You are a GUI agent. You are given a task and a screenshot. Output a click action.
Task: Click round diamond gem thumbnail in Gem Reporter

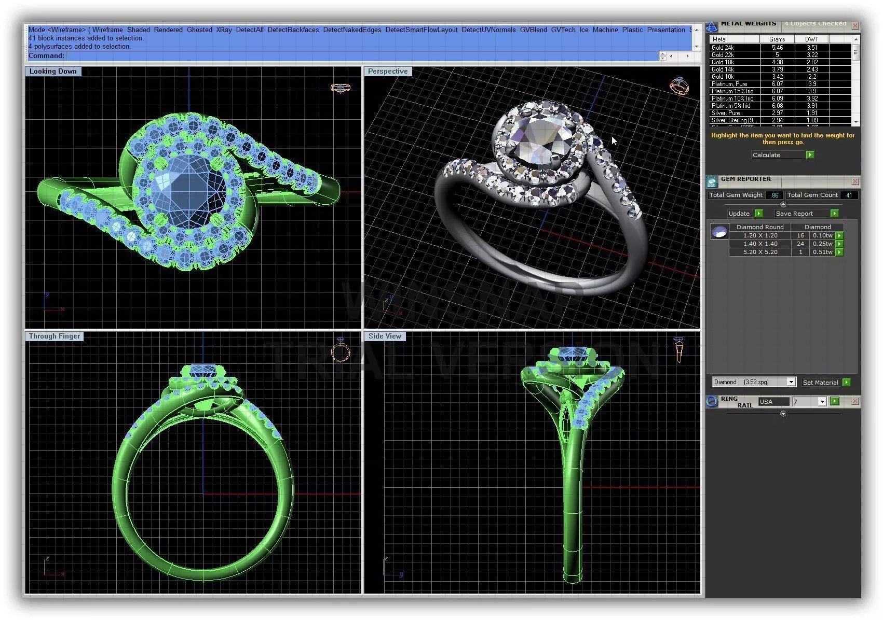tap(719, 232)
